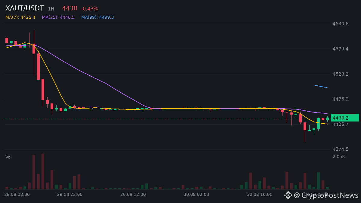The height and width of the screenshot is (203, 361).
Task: Select the MA(25): 4446.5 indicator label
Action: [x=58, y=17]
